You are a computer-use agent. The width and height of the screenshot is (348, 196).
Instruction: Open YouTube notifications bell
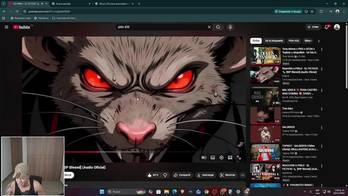327,27
